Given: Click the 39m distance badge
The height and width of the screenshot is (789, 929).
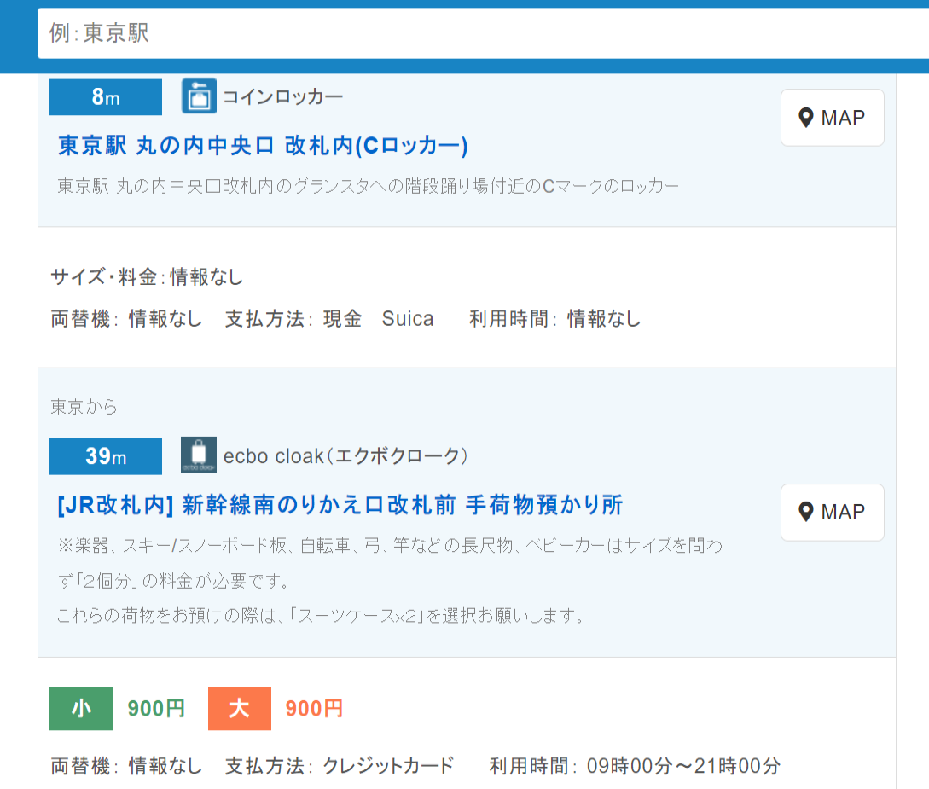Looking at the screenshot, I should tap(106, 456).
